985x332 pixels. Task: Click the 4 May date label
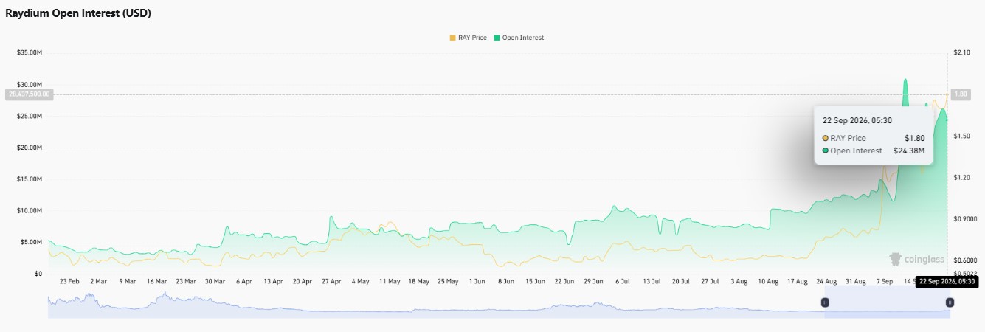tap(360, 282)
